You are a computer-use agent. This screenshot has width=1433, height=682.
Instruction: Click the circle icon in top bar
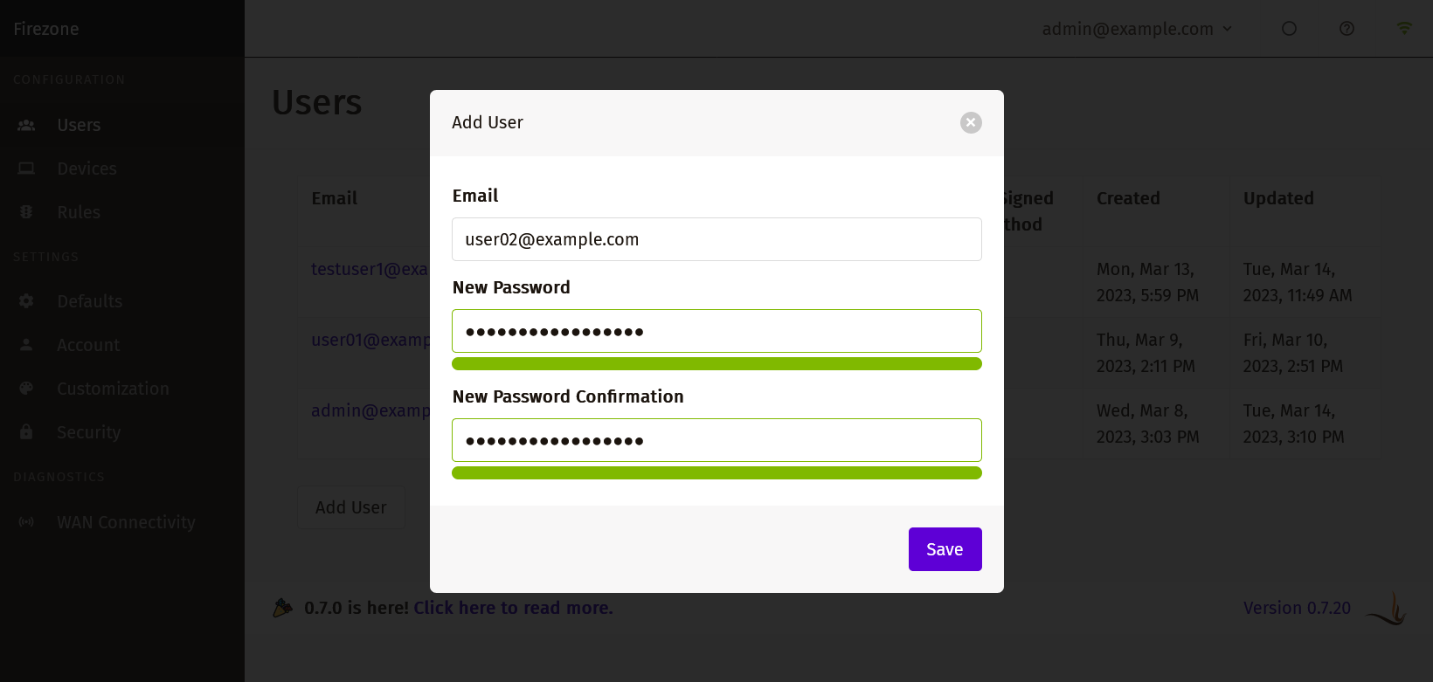1289,29
